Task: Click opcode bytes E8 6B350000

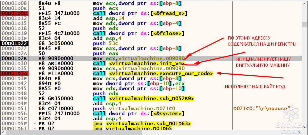Action: point(56,98)
